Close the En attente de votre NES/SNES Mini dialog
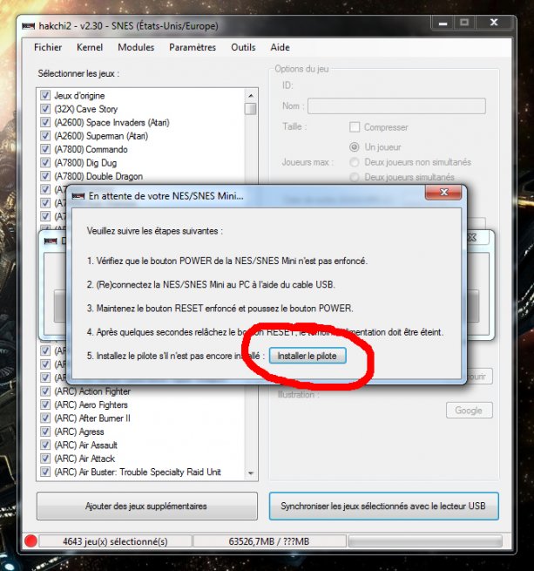Screen dimensions: 534x571 point(443,193)
